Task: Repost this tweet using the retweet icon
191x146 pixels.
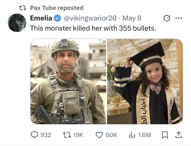Action: click(x=67, y=135)
